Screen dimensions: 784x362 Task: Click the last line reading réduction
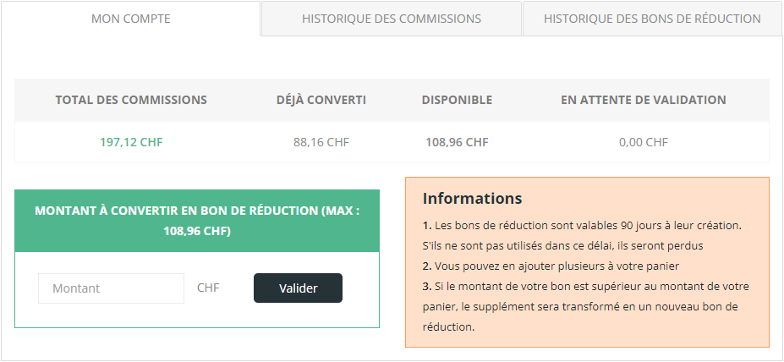(448, 327)
